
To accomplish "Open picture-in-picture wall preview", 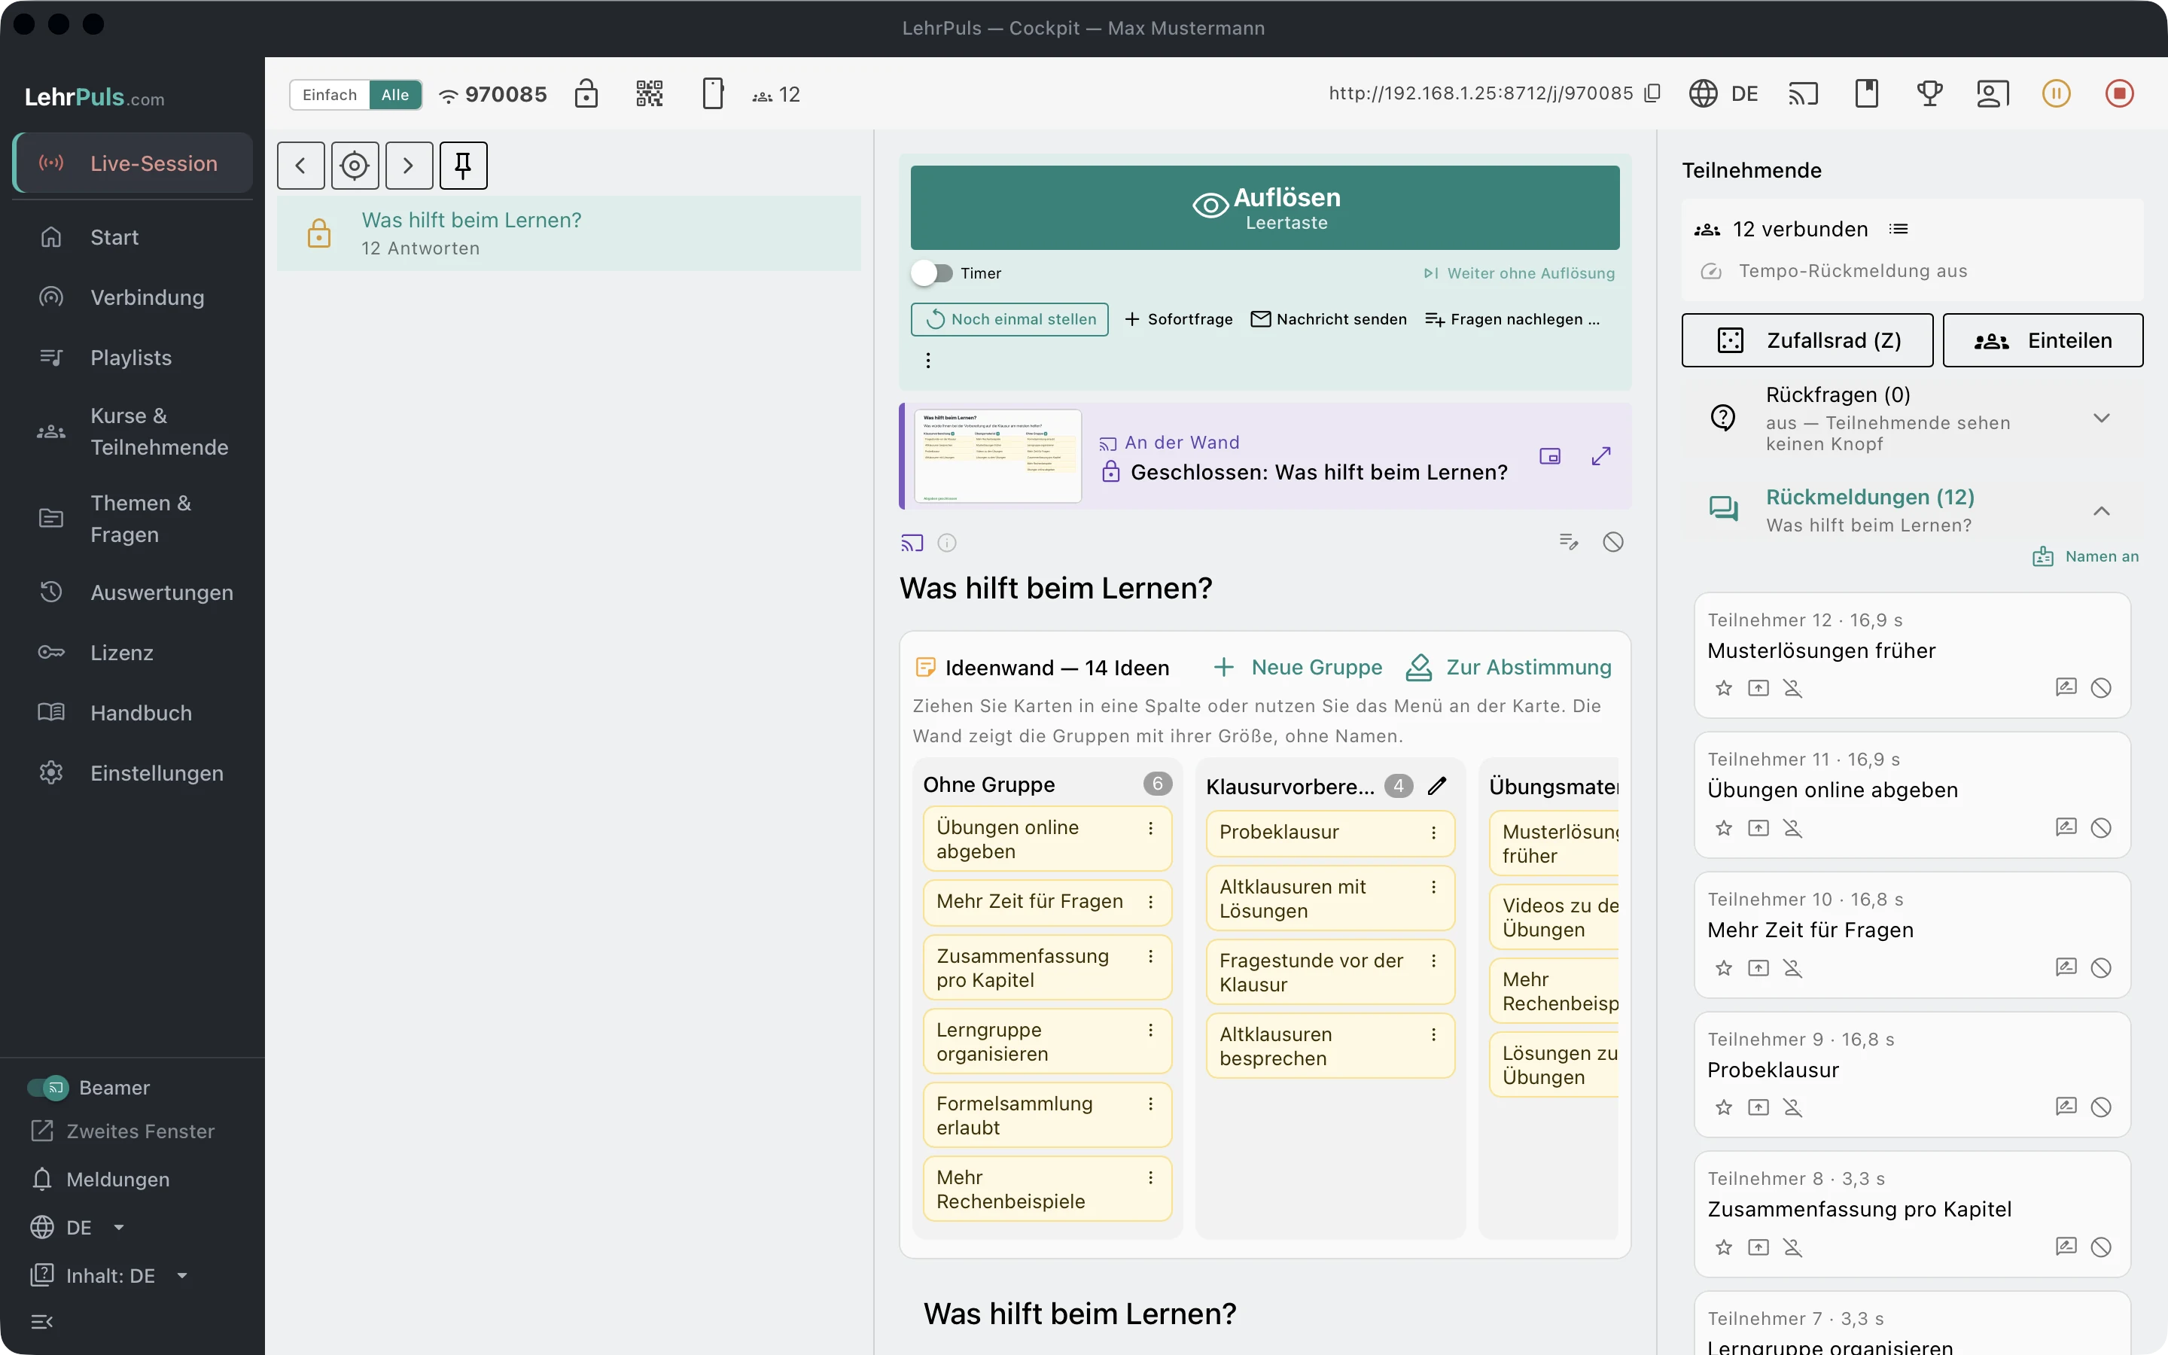I will coord(1550,456).
